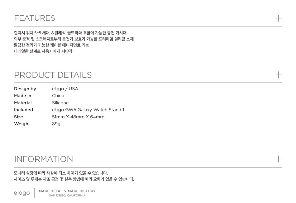296x203 pixels.
Task: Click the information line starting with 모니터 설정에
Action: [x=61, y=173]
